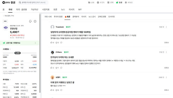The width and height of the screenshot is (173, 98).
Task: Open the MY tab
Action: [80, 10]
